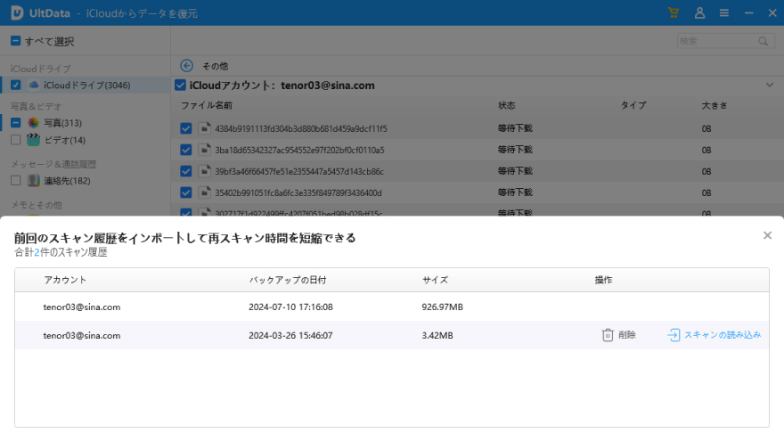Image resolution: width=784 pixels, height=442 pixels.
Task: Uncheck the iCloudドライブ(3046) checkbox
Action: pos(15,85)
